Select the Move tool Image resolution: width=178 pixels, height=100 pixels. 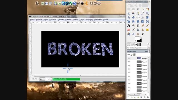133,17
